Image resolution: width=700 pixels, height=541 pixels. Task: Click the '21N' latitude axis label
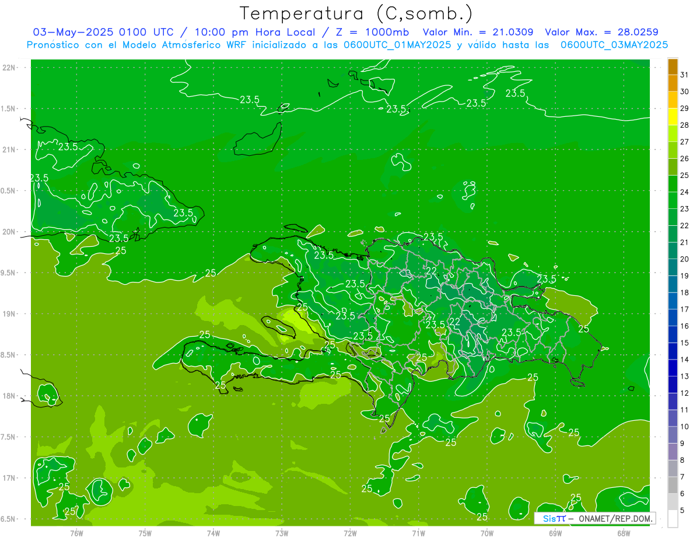tap(8, 149)
